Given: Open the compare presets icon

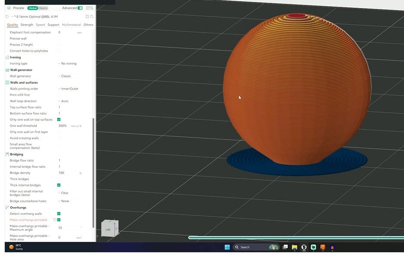Looking at the screenshot, I should 92,8.
